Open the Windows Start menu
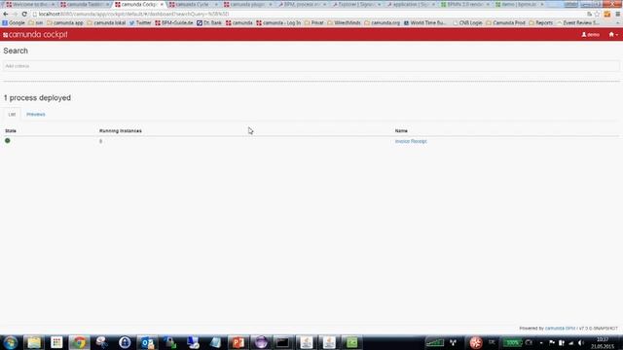Viewport: 623px width, 350px height. [11, 342]
